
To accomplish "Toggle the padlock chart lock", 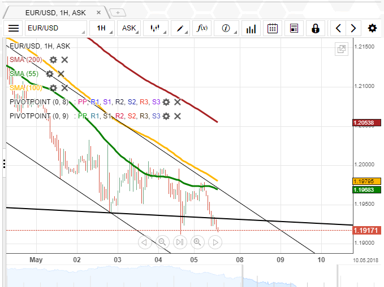I will (x=316, y=28).
